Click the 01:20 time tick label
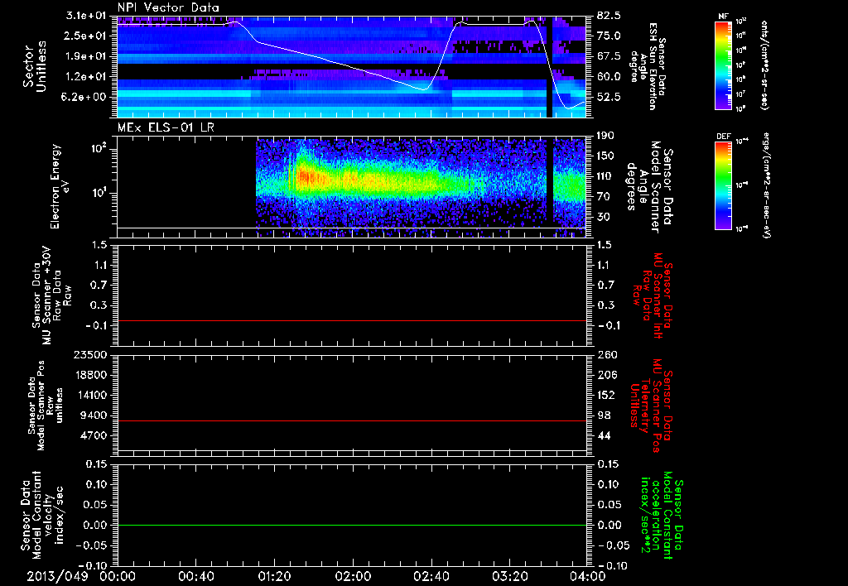This screenshot has height=586, width=848. [x=274, y=576]
